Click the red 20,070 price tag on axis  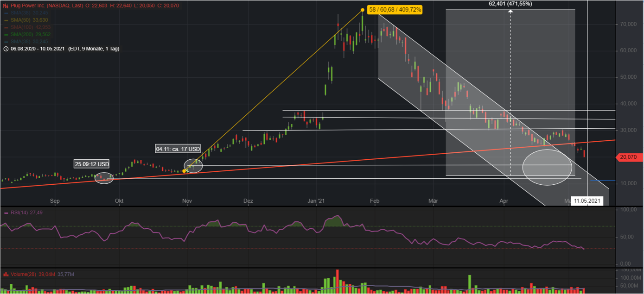pos(630,157)
